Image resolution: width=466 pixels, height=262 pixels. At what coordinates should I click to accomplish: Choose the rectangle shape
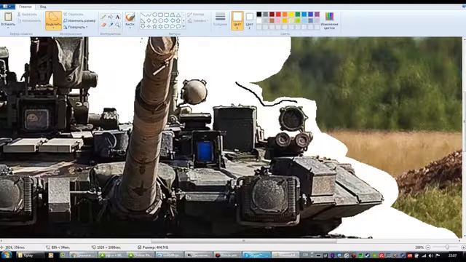161,15
